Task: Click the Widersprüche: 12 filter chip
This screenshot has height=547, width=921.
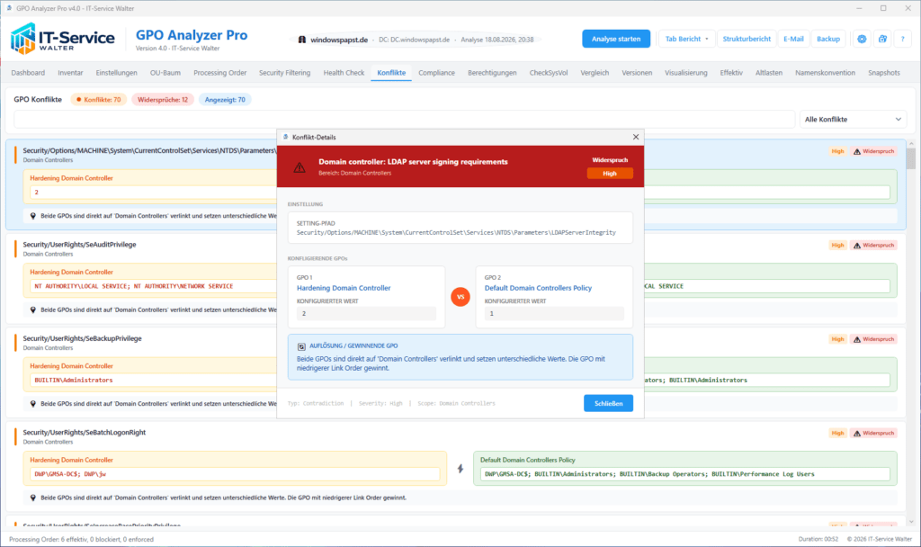Action: coord(163,100)
